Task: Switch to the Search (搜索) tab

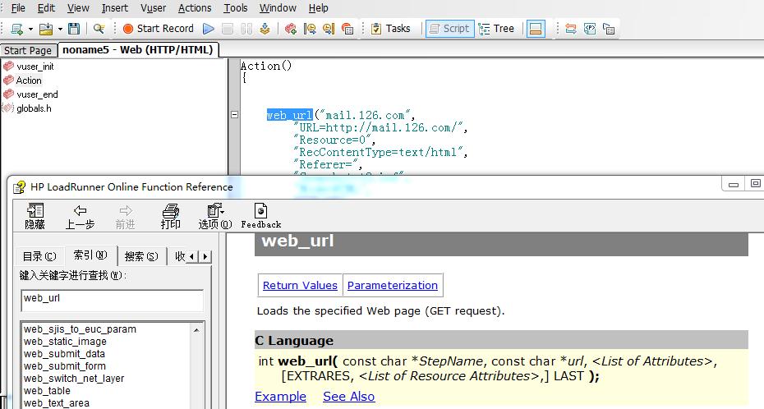Action: pos(140,257)
